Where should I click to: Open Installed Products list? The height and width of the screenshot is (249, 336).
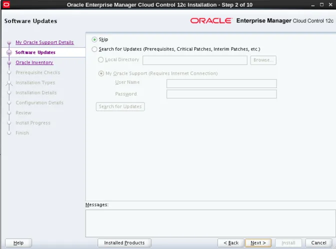click(x=124, y=243)
